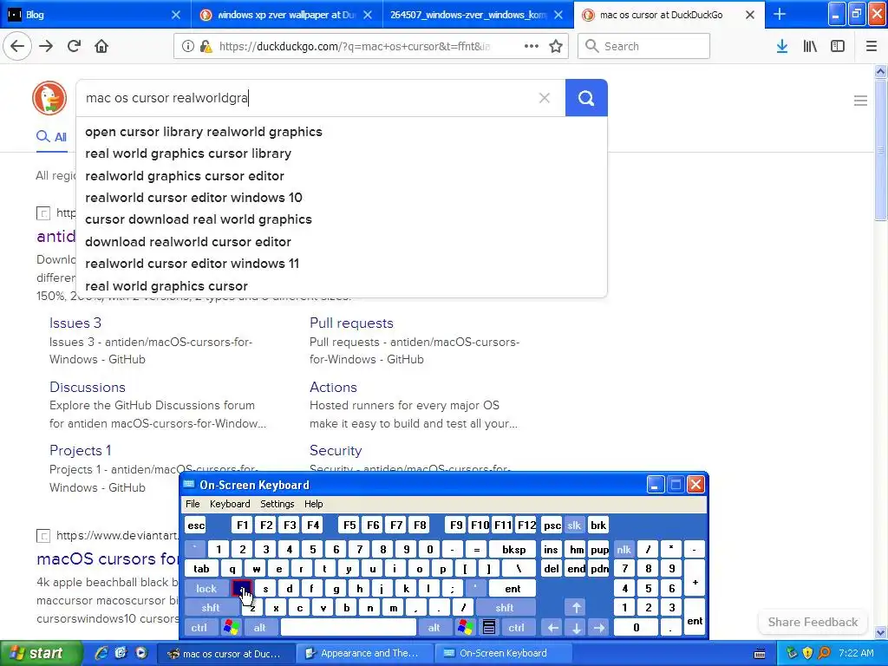Go to the Firefox home page

(x=101, y=46)
